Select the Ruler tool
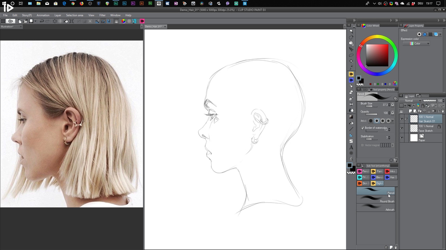This screenshot has height=250, width=446. 351,135
